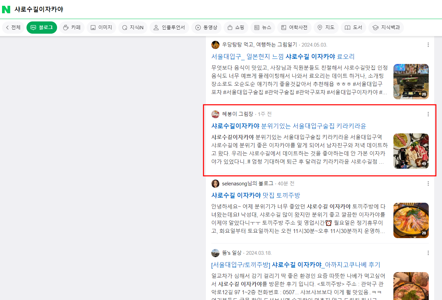442x300 pixels.
Task: Expand options menu for 2024.05.03 post
Action: click(428, 45)
